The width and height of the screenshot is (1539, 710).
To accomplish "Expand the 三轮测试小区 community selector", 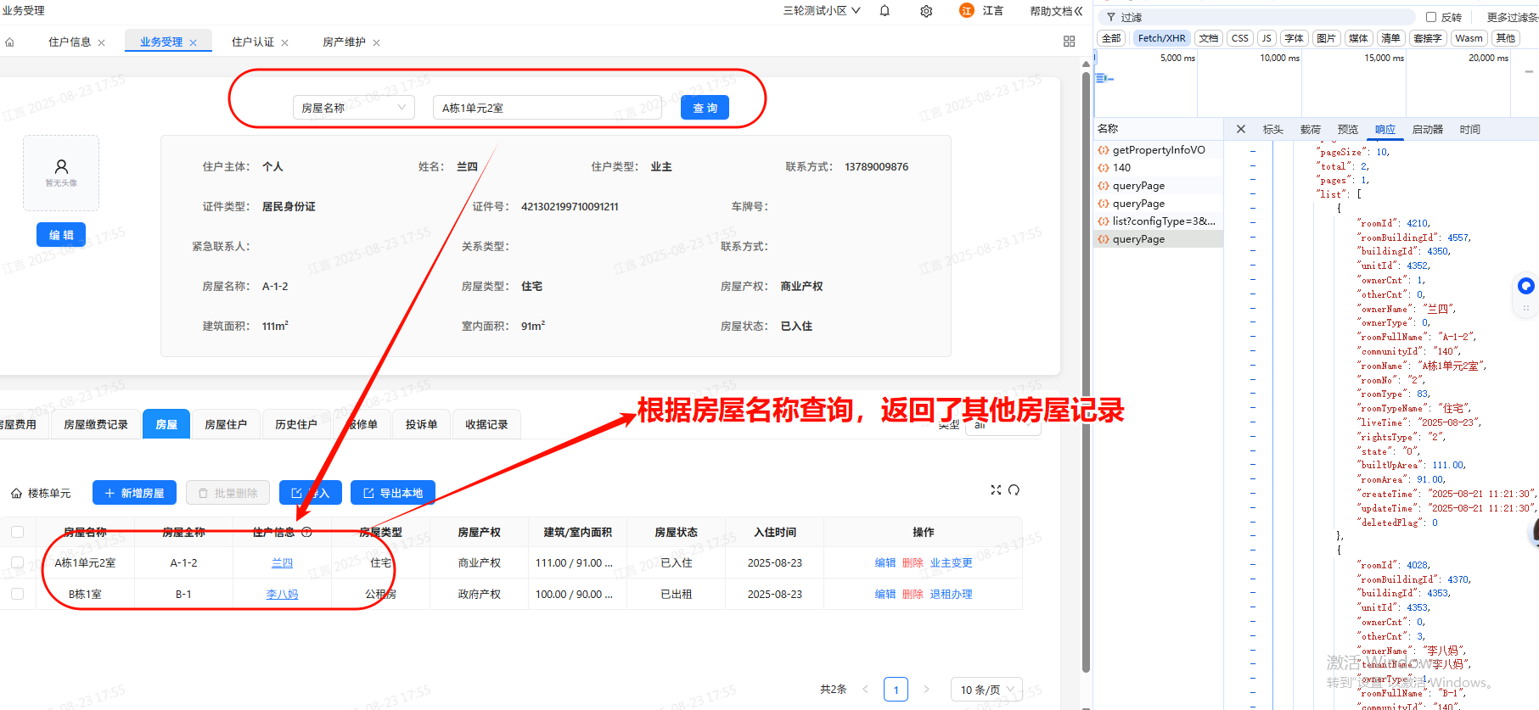I will (x=821, y=11).
